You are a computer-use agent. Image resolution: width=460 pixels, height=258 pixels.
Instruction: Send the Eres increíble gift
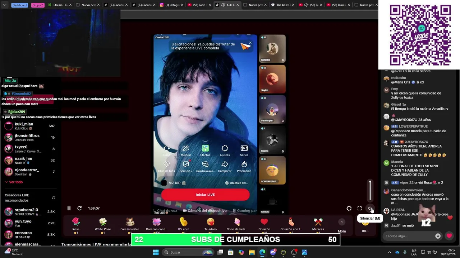tap(130, 225)
